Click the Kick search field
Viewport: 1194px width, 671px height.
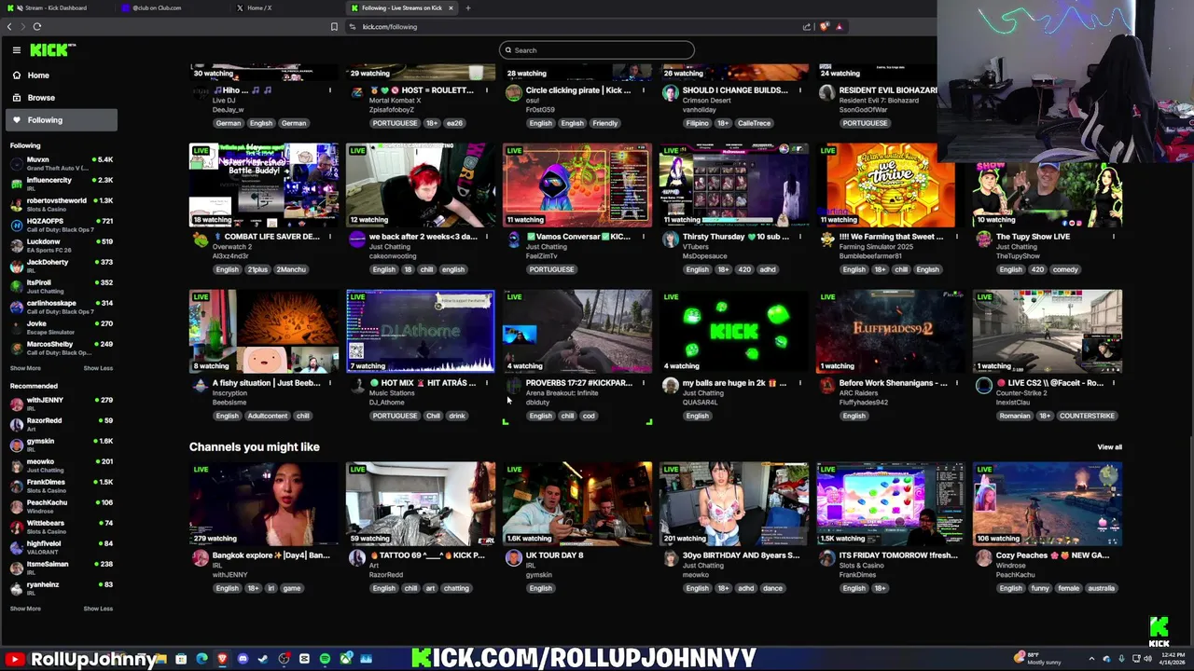(597, 50)
